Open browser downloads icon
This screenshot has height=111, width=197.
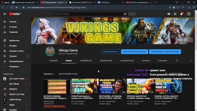click(x=189, y=7)
